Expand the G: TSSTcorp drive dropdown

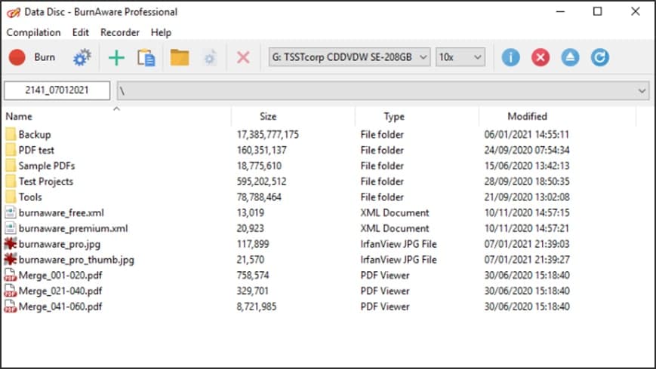(423, 57)
